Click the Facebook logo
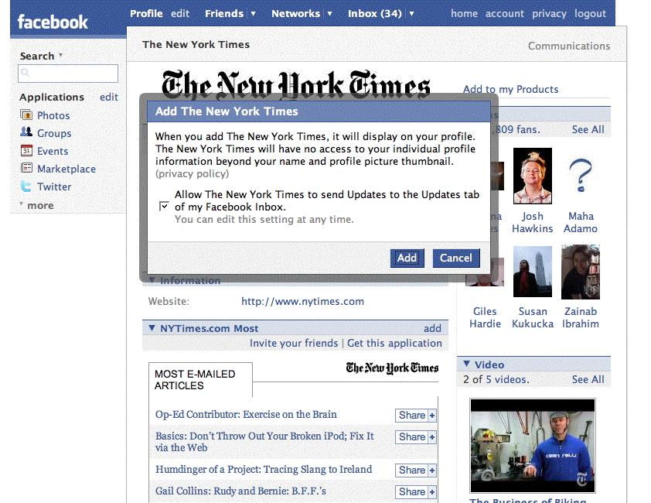This screenshot has width=651, height=503. point(53,22)
